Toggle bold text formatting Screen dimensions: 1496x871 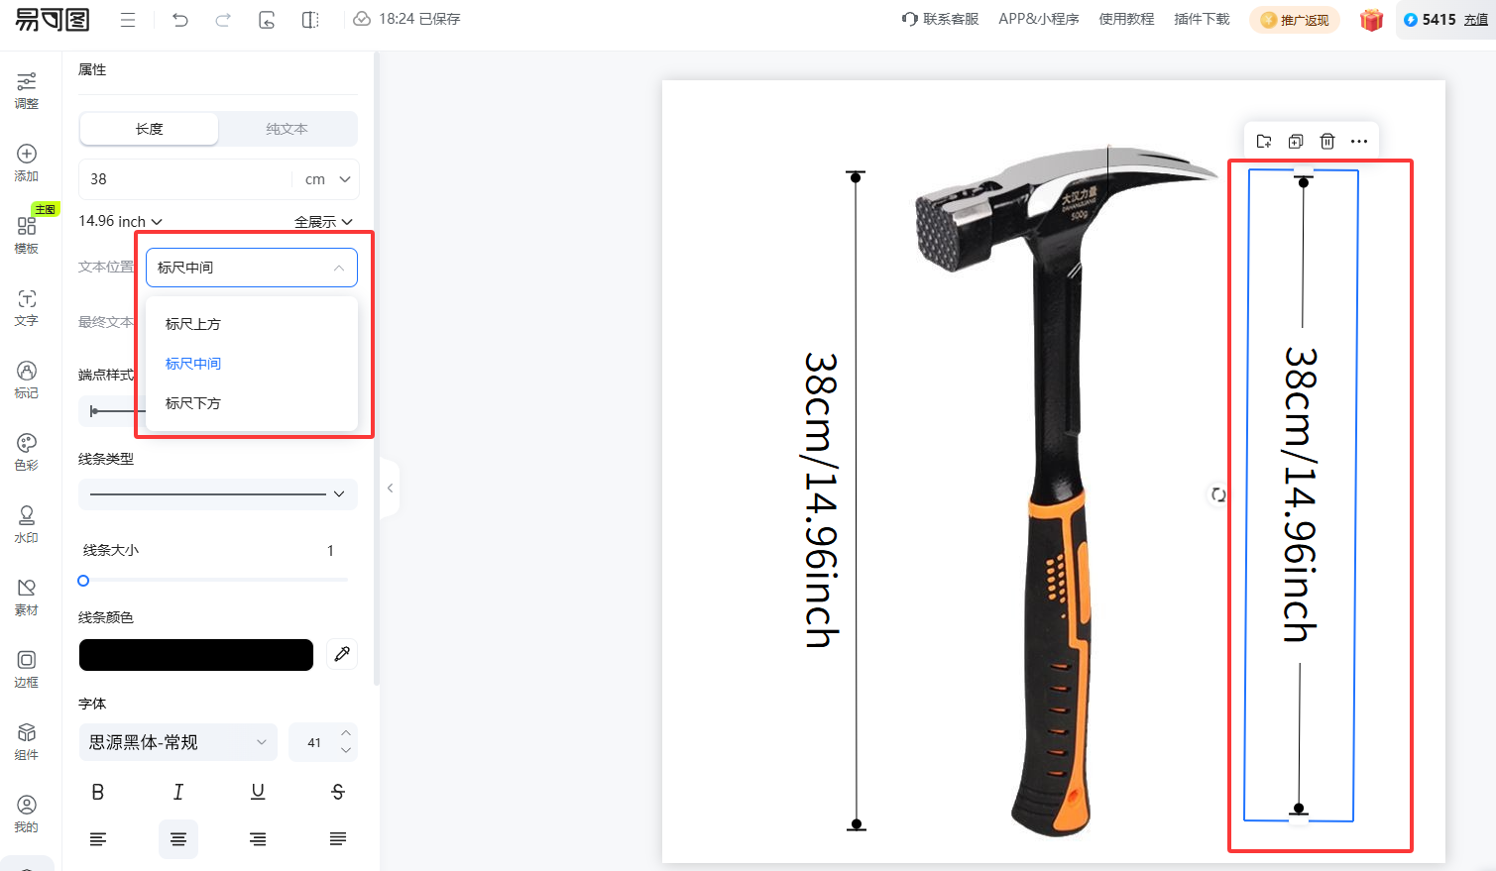pos(97,792)
